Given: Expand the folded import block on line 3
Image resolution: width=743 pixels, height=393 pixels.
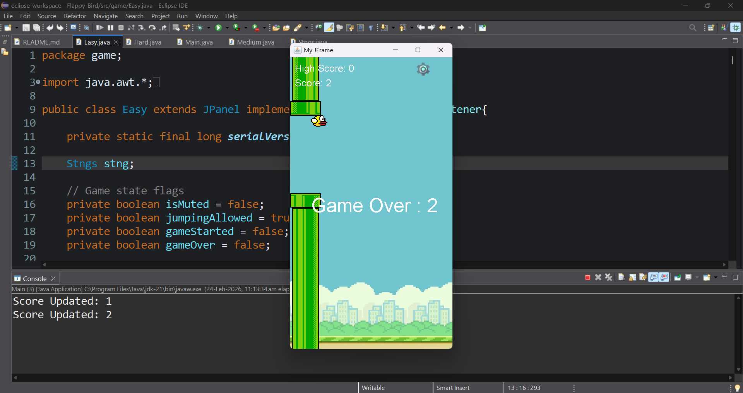Looking at the screenshot, I should [38, 82].
